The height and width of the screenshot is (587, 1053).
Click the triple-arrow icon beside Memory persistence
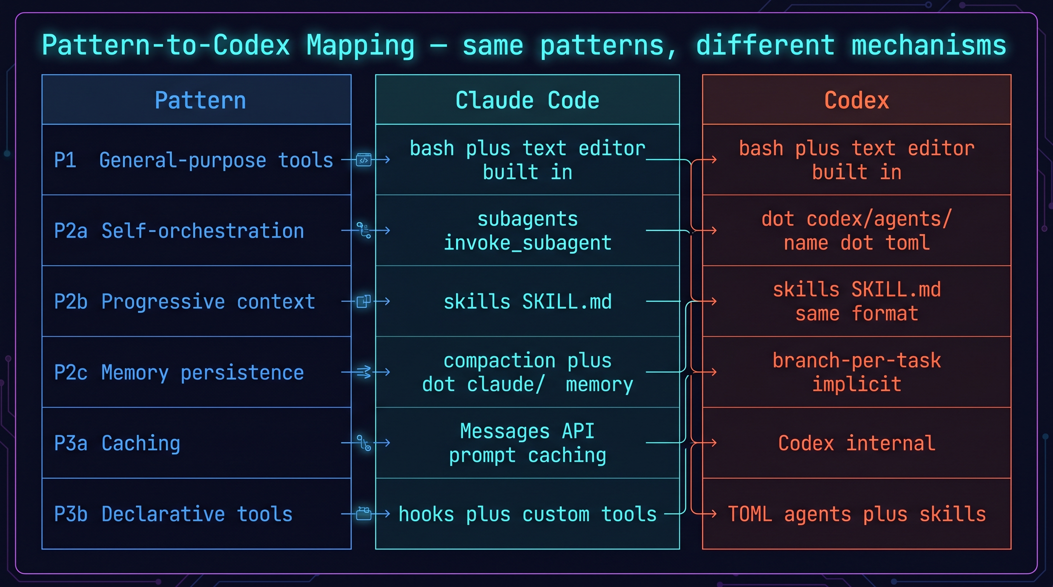pos(363,372)
